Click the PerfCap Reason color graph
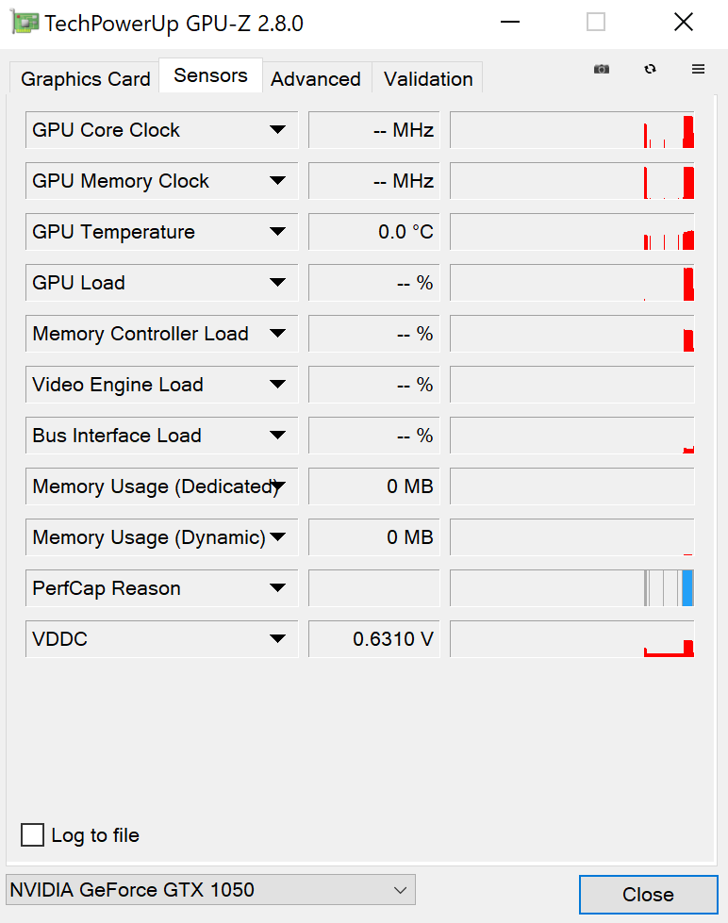Screen dimensions: 728x923 pos(571,588)
